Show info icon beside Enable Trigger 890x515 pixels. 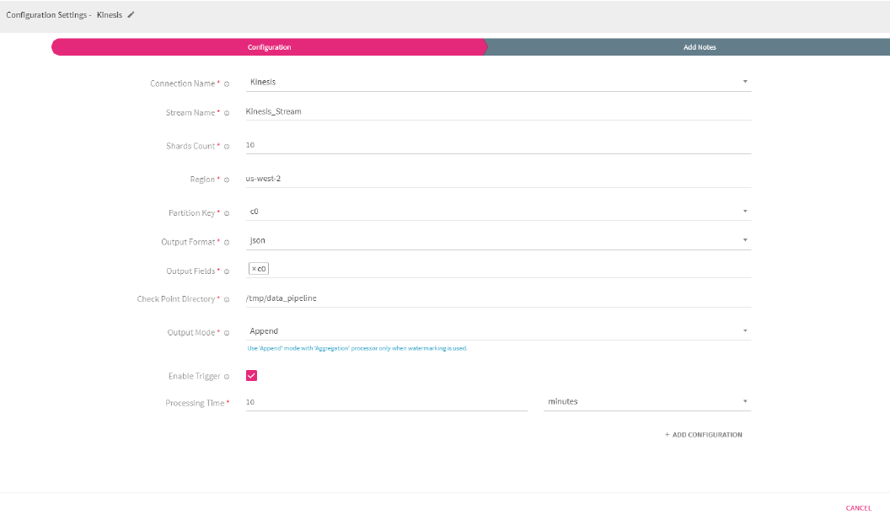click(x=227, y=377)
